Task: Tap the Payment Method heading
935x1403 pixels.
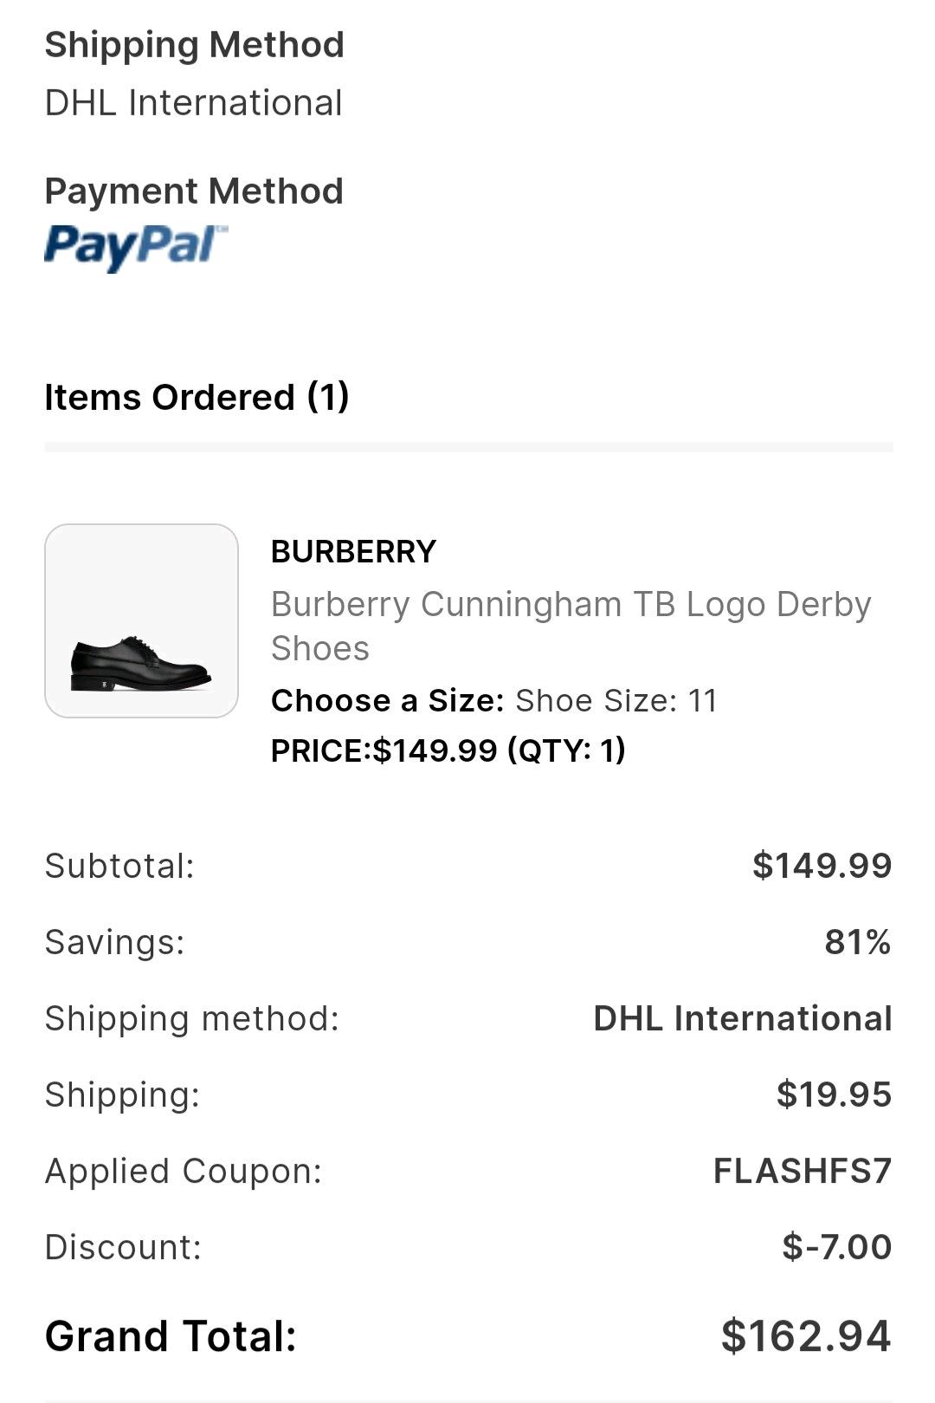Action: click(x=194, y=191)
